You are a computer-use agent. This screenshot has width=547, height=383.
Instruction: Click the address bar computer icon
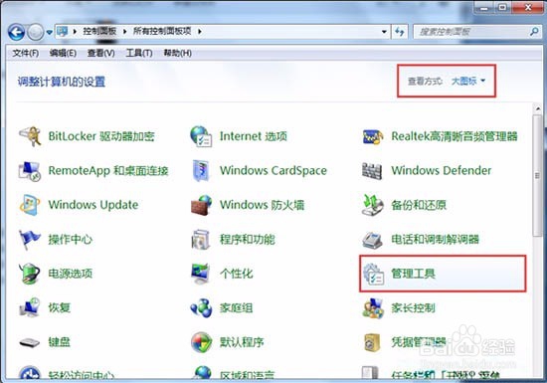62,32
